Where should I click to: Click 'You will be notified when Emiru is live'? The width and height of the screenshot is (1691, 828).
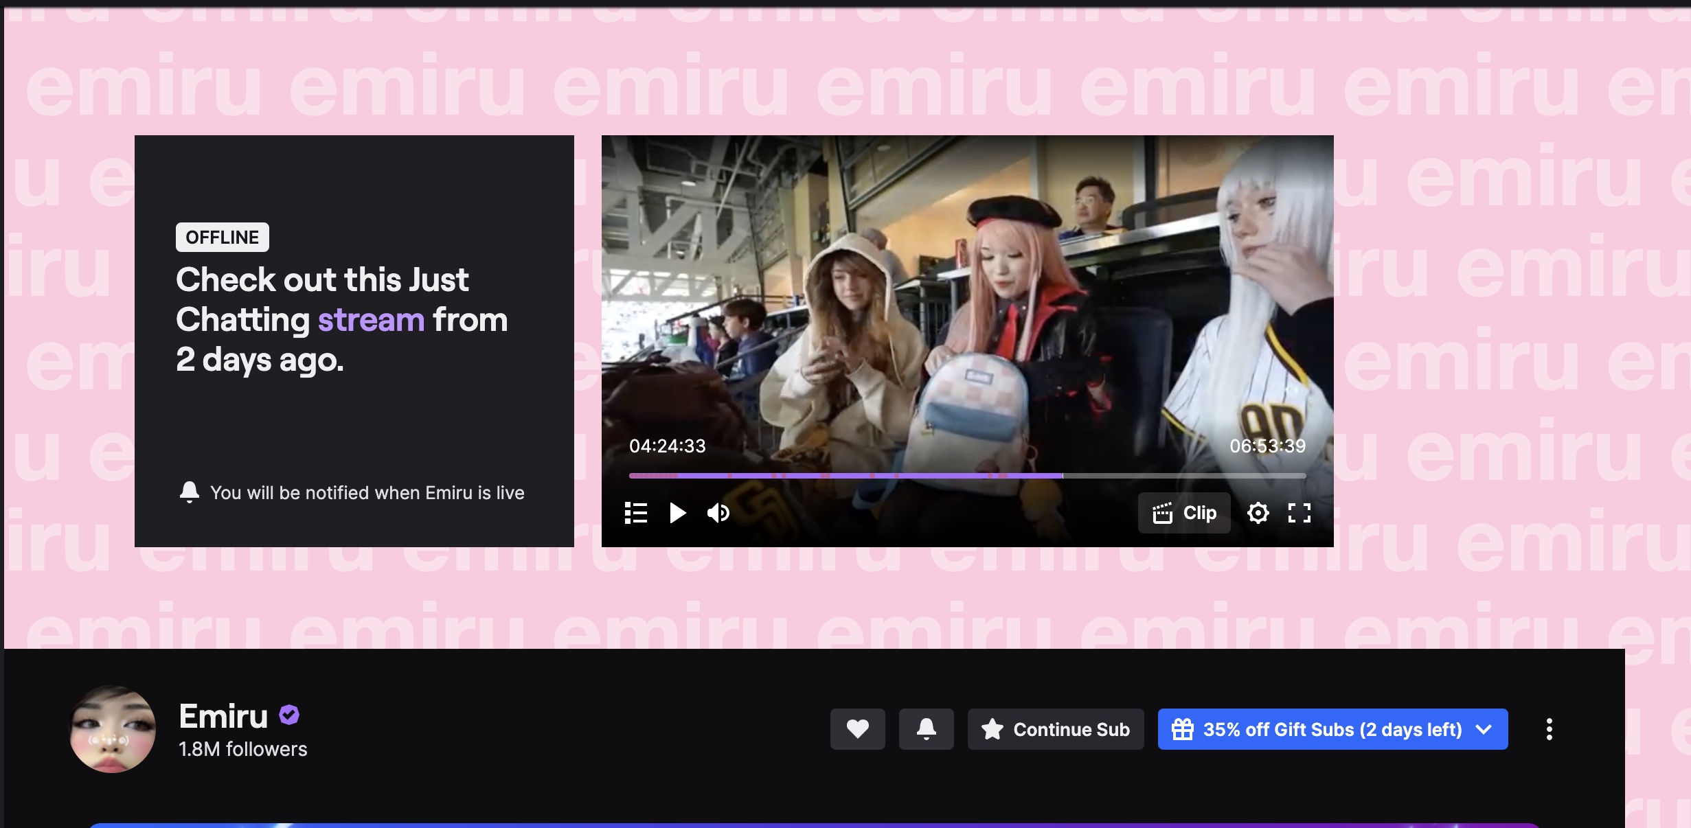point(367,493)
